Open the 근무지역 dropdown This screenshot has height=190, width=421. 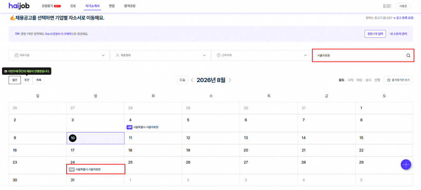pos(261,55)
